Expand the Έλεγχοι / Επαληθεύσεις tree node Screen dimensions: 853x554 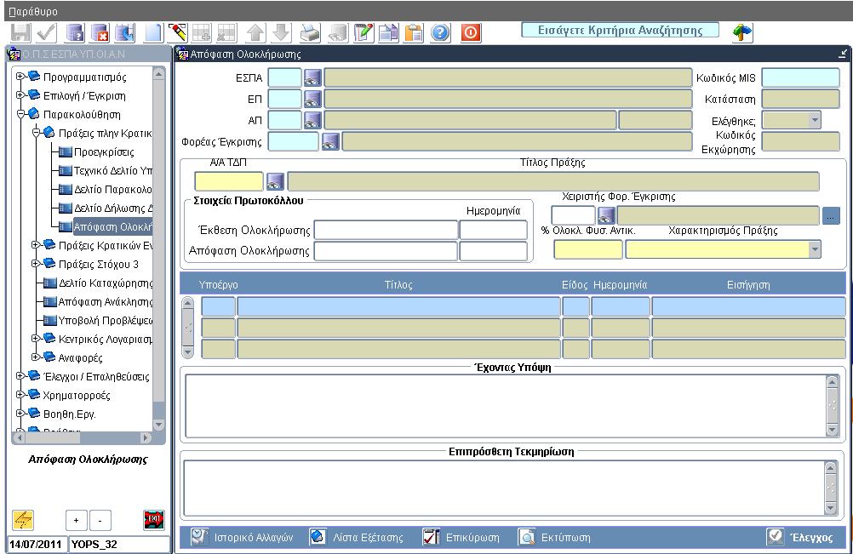coord(20,376)
